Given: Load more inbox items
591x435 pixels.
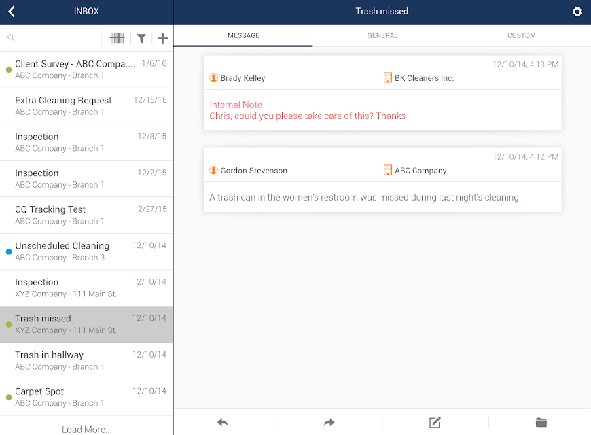Looking at the screenshot, I should pos(87,429).
